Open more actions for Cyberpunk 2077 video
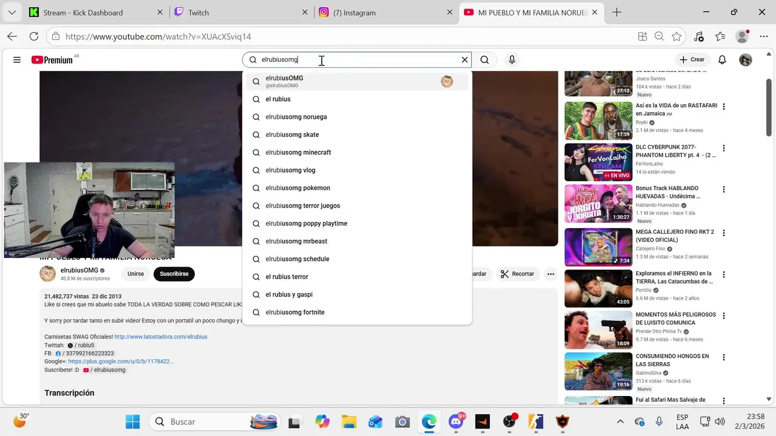The width and height of the screenshot is (776, 436). (x=723, y=148)
